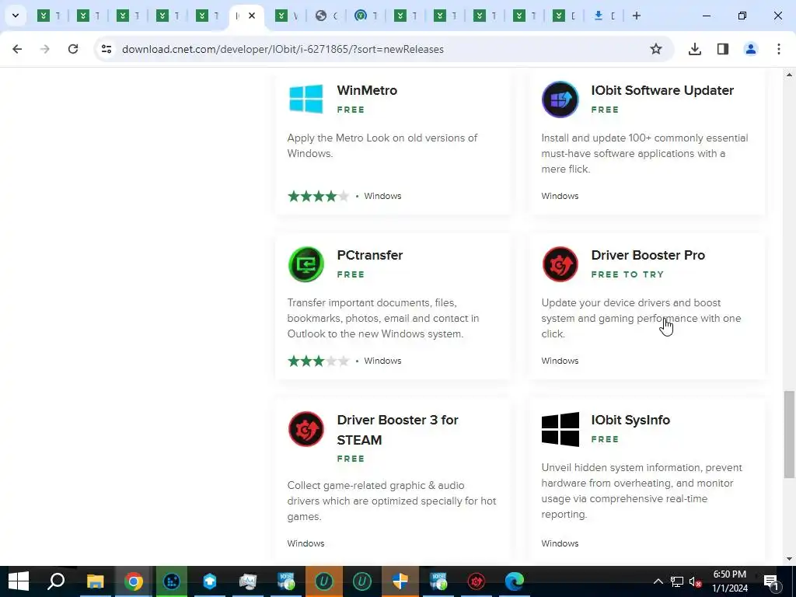Show hidden system tray icons
This screenshot has width=796, height=597.
(x=658, y=581)
